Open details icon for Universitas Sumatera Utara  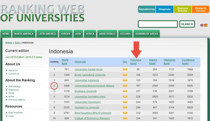click(125, 96)
